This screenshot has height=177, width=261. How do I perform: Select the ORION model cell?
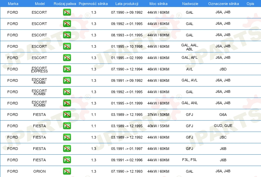pos(39,171)
